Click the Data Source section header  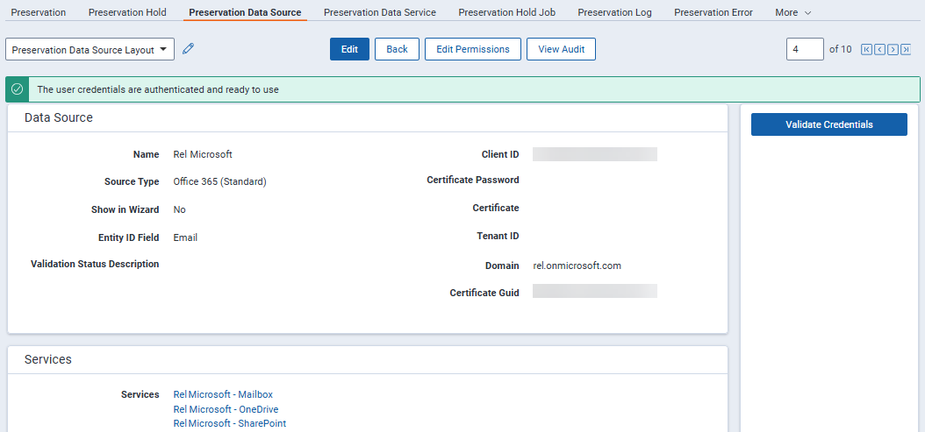59,117
